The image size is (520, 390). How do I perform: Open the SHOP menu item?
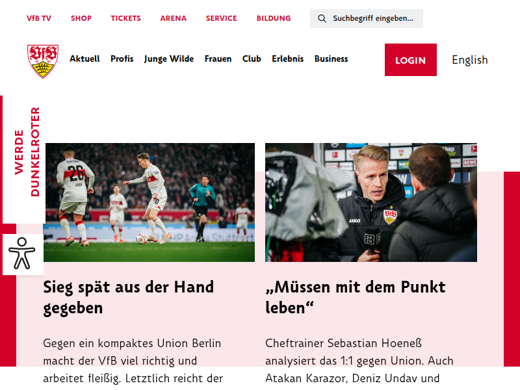pyautogui.click(x=81, y=18)
